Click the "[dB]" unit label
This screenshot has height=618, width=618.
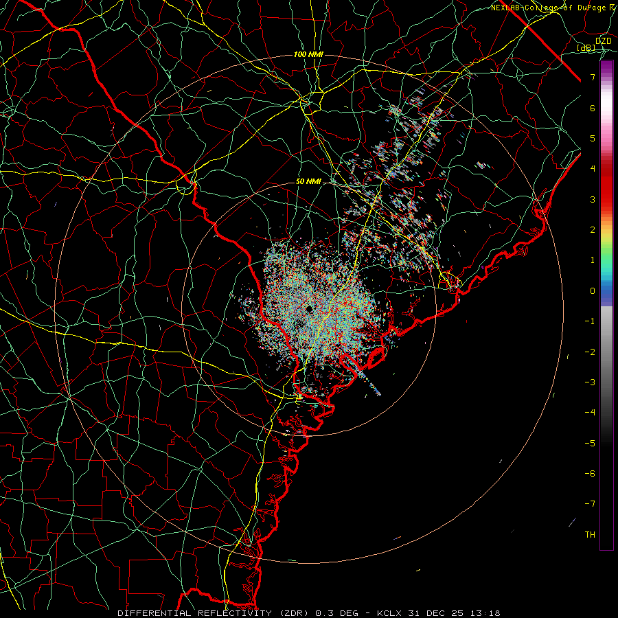tap(586, 47)
